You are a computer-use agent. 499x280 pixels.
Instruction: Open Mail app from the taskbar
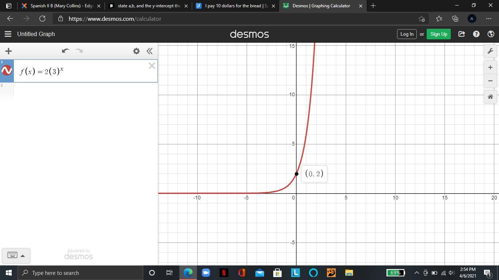(x=260, y=273)
